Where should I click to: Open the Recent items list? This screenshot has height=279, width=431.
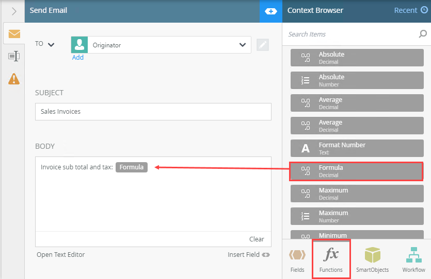tap(411, 10)
